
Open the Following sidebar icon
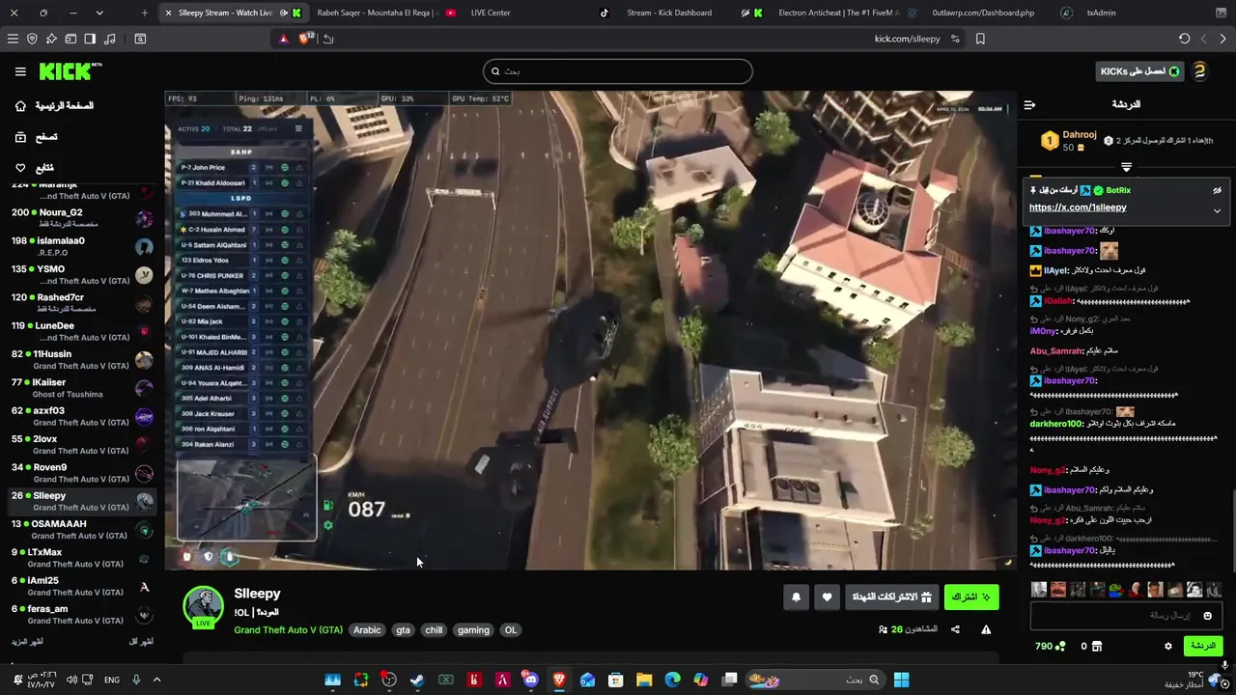coord(20,168)
